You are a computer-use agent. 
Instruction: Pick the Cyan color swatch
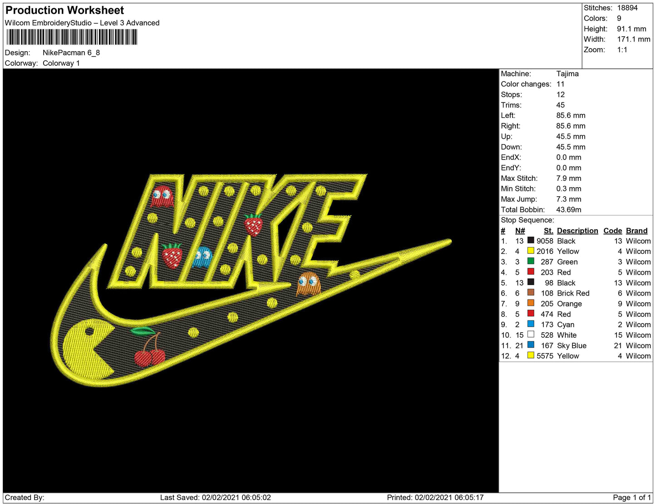[x=531, y=324]
